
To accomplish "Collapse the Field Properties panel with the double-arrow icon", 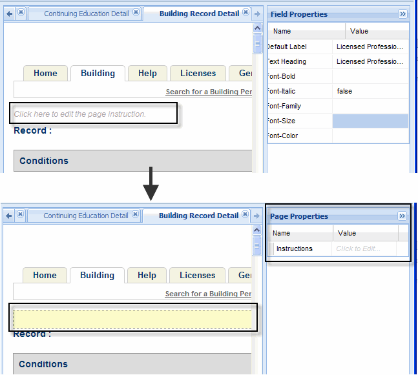I will (402, 14).
